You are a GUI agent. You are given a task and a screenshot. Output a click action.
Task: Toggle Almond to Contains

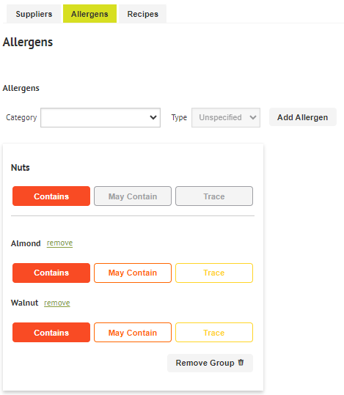(x=51, y=273)
